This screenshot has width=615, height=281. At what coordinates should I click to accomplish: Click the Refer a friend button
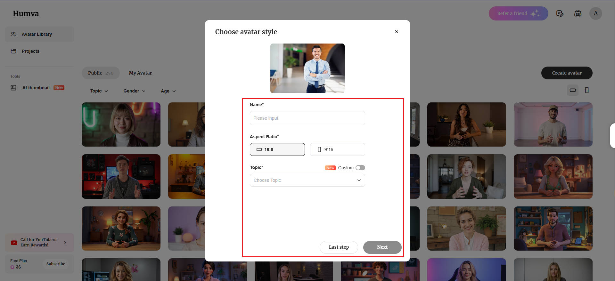[x=519, y=13]
